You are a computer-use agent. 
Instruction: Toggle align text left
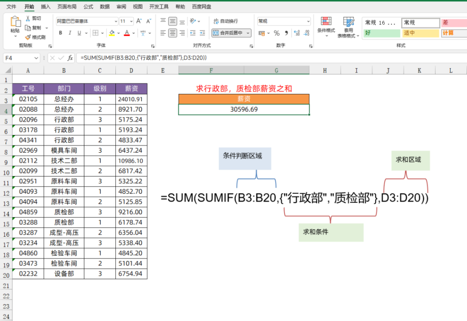[x=163, y=33]
